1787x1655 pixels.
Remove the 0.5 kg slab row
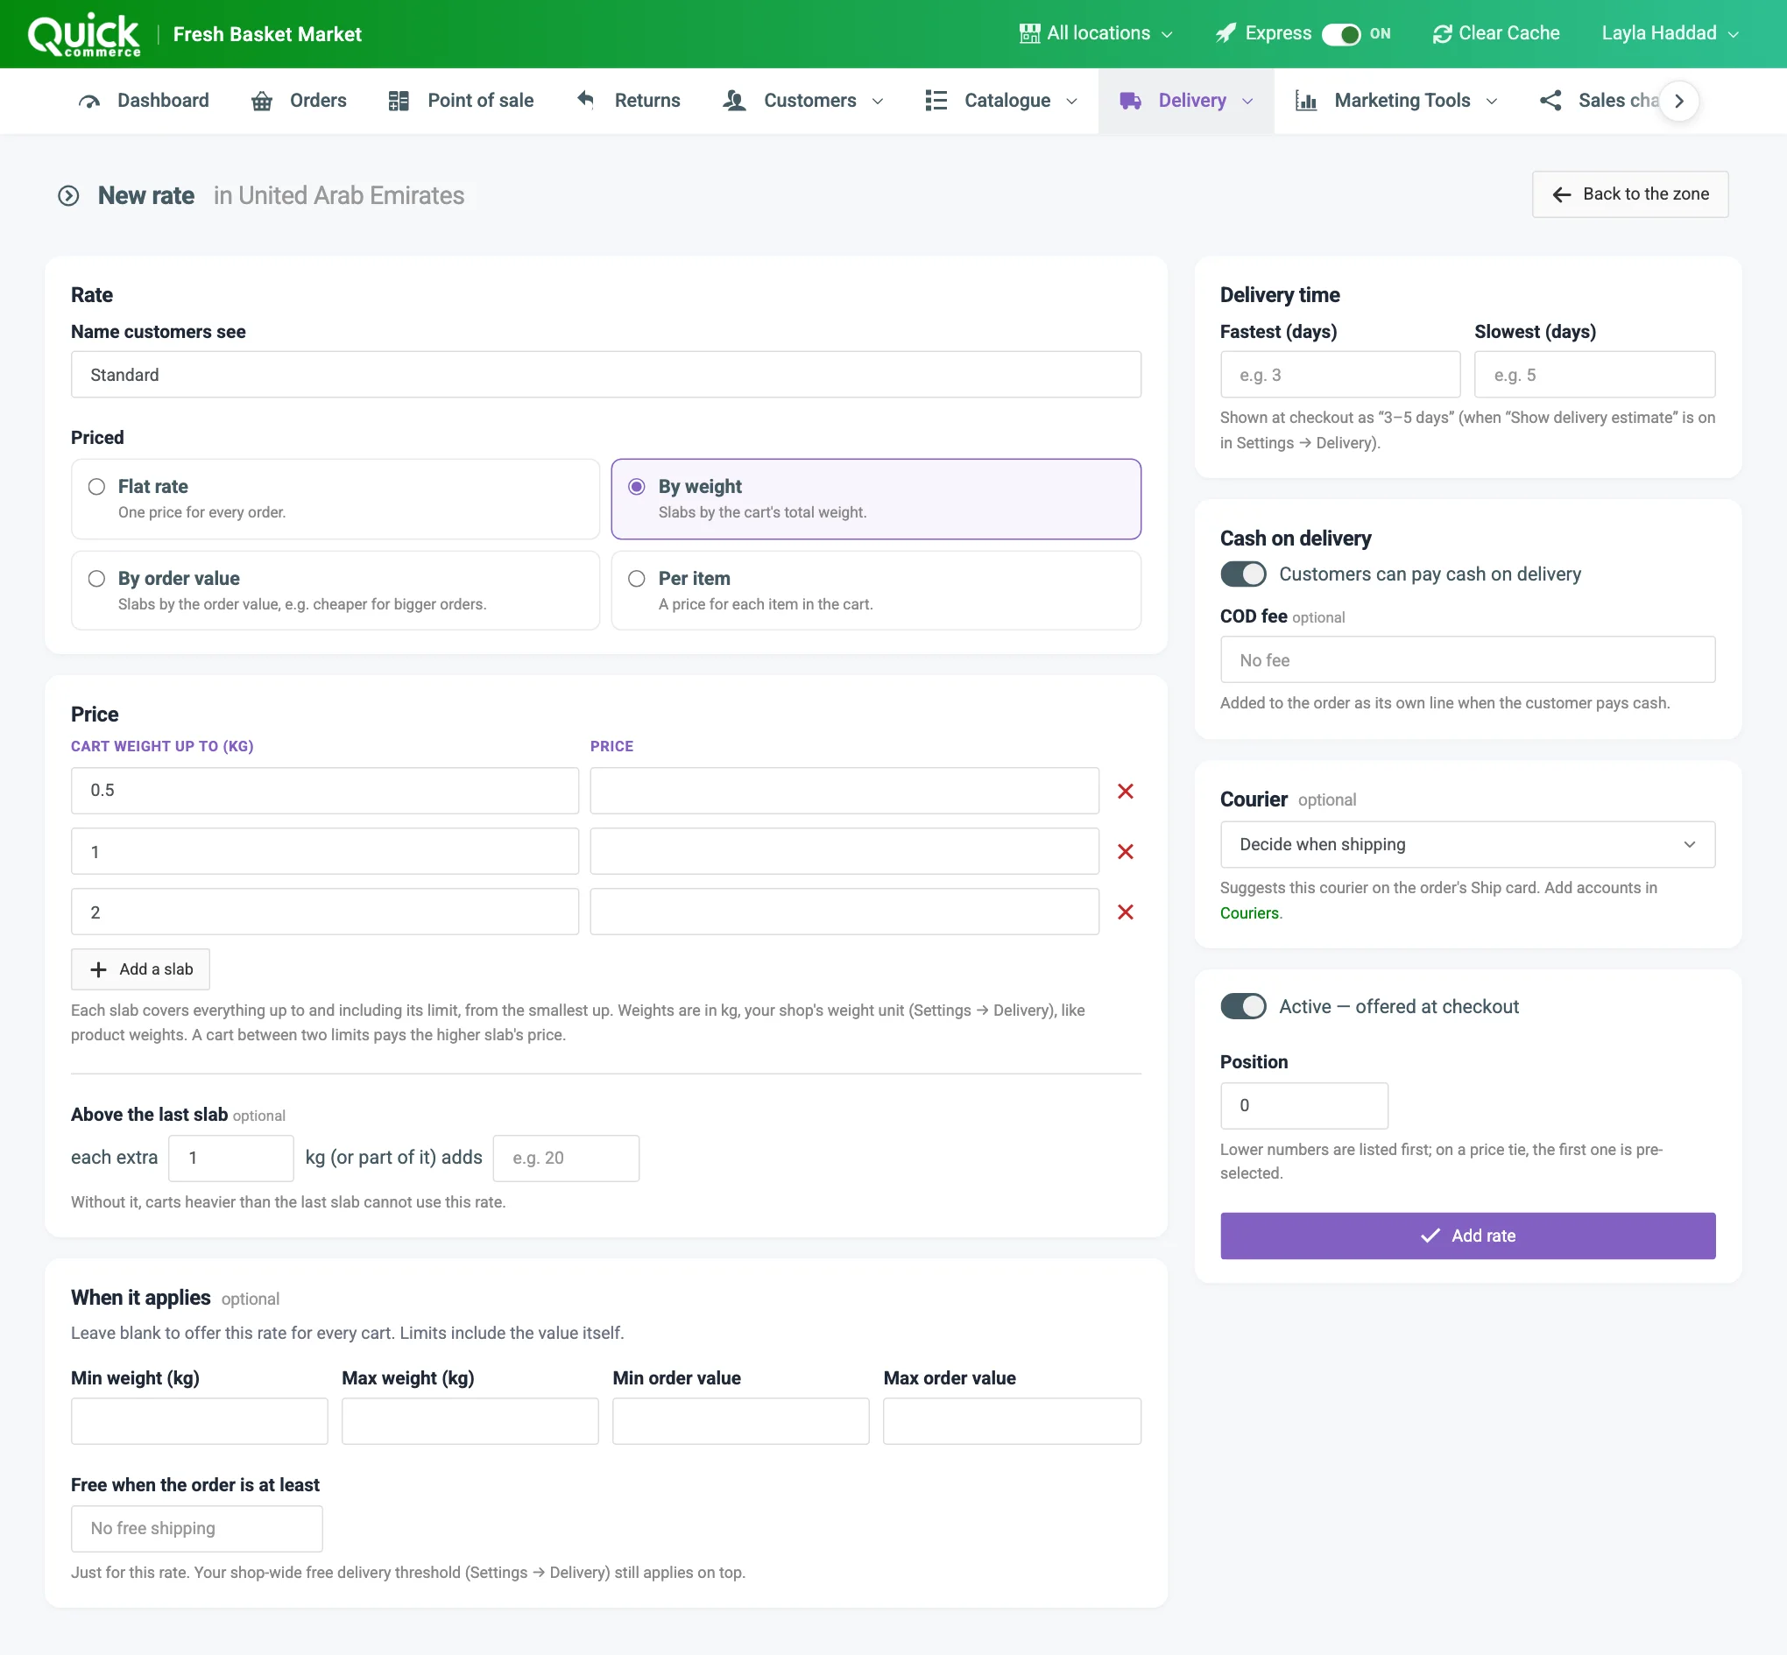(x=1125, y=791)
